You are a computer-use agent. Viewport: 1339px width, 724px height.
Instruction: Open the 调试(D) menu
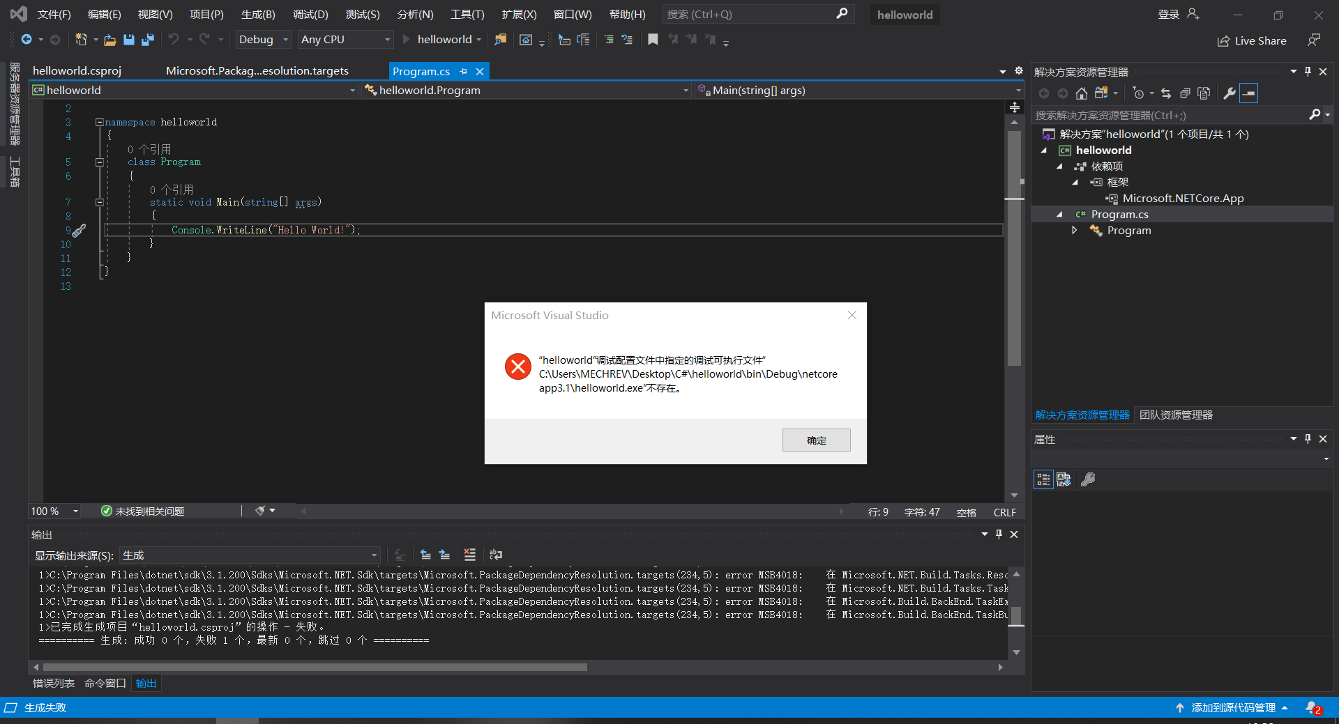tap(310, 15)
